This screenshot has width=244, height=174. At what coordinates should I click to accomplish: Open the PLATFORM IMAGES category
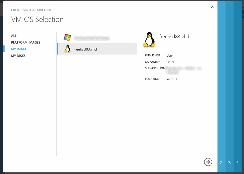point(25,42)
